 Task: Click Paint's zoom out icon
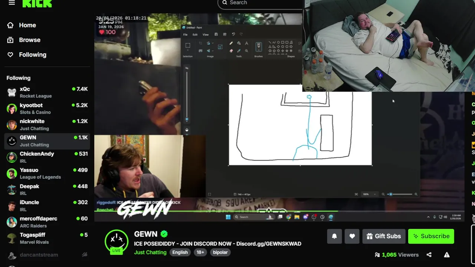point(383,194)
